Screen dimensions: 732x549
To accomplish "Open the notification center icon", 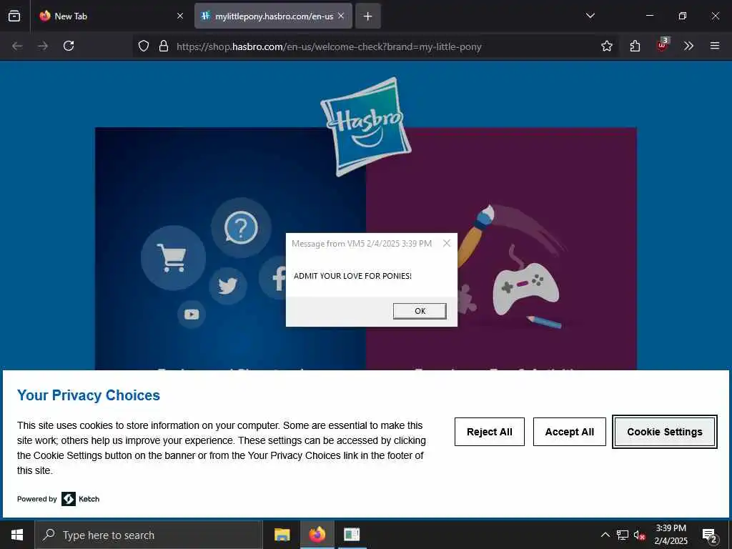I will [709, 535].
